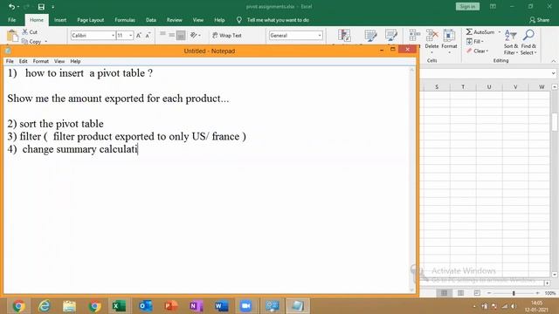Viewport: 559px width, 314px height.
Task: Expand the Copy dropdown arrow in Excel's ribbon
Action: pyautogui.click(x=46, y=42)
